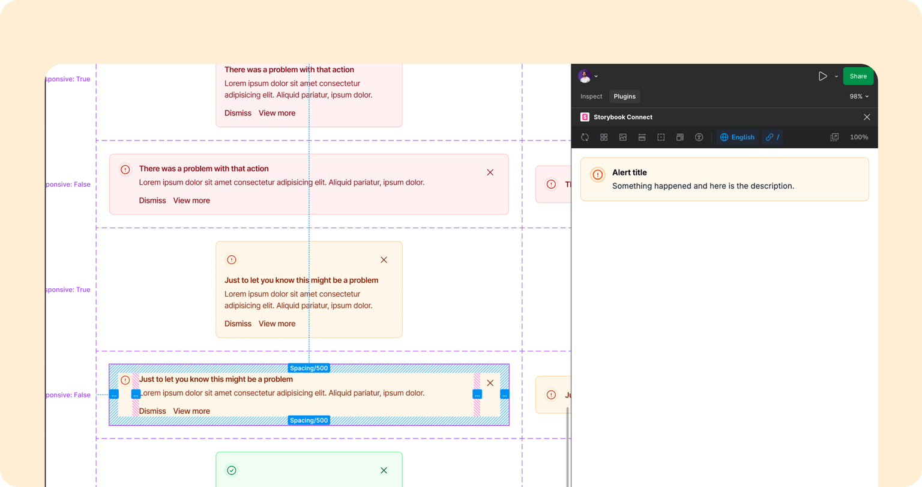Click the top 'Spacing/500' padding label

(x=309, y=368)
